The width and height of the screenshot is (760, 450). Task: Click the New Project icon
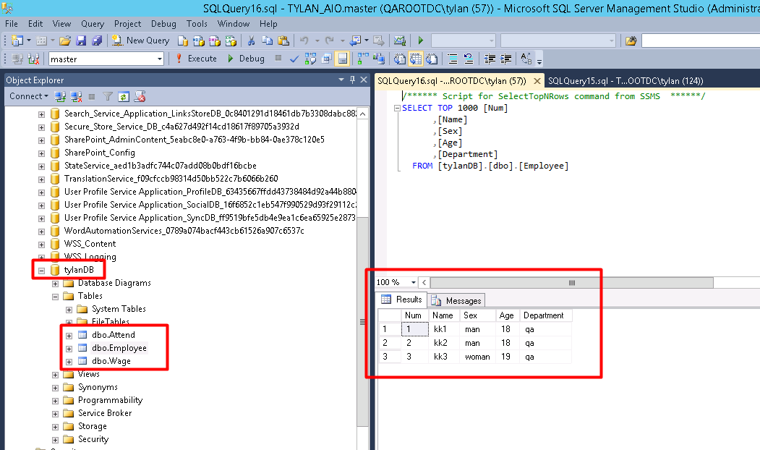tap(17, 41)
